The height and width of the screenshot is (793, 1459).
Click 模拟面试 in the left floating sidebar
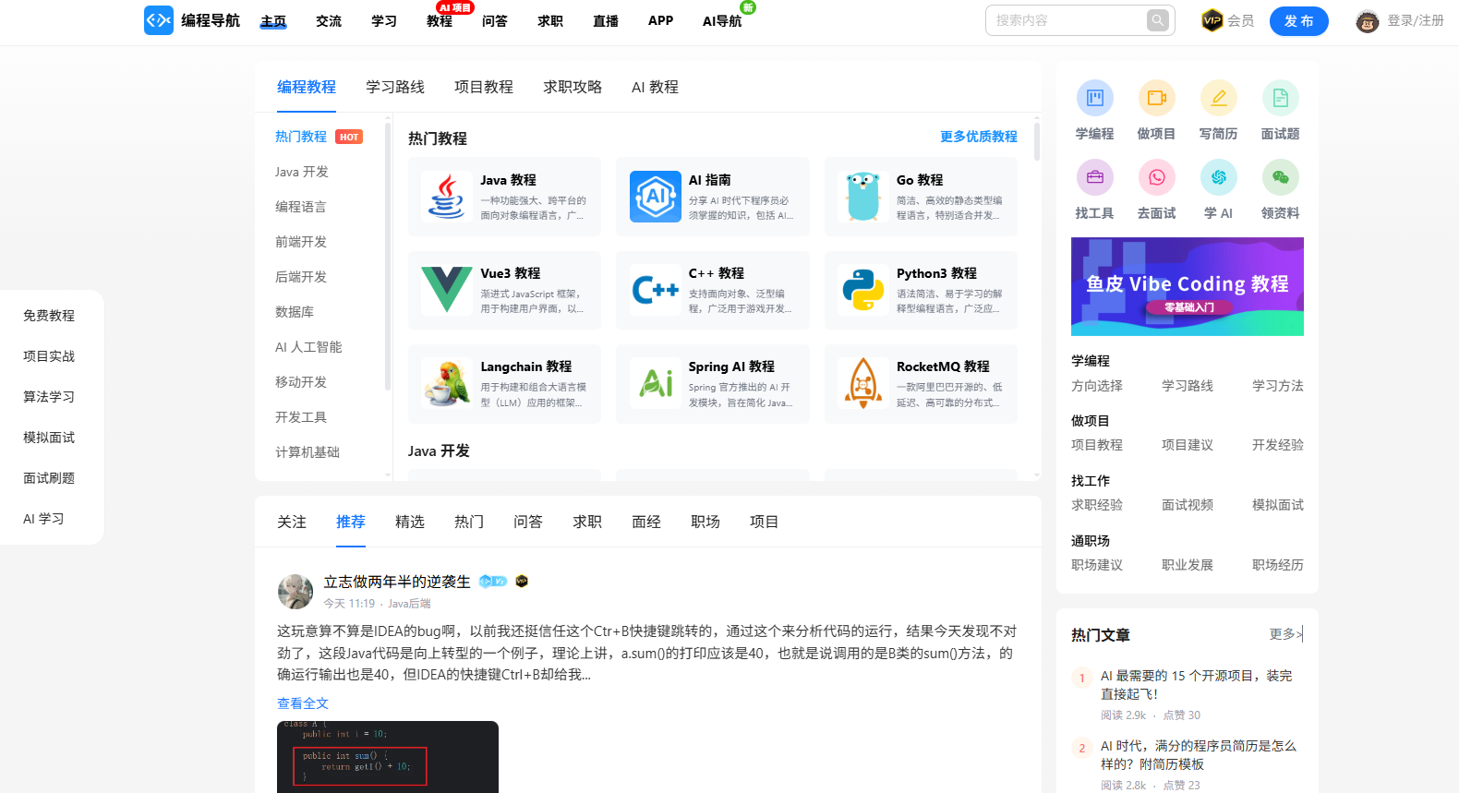click(x=49, y=438)
